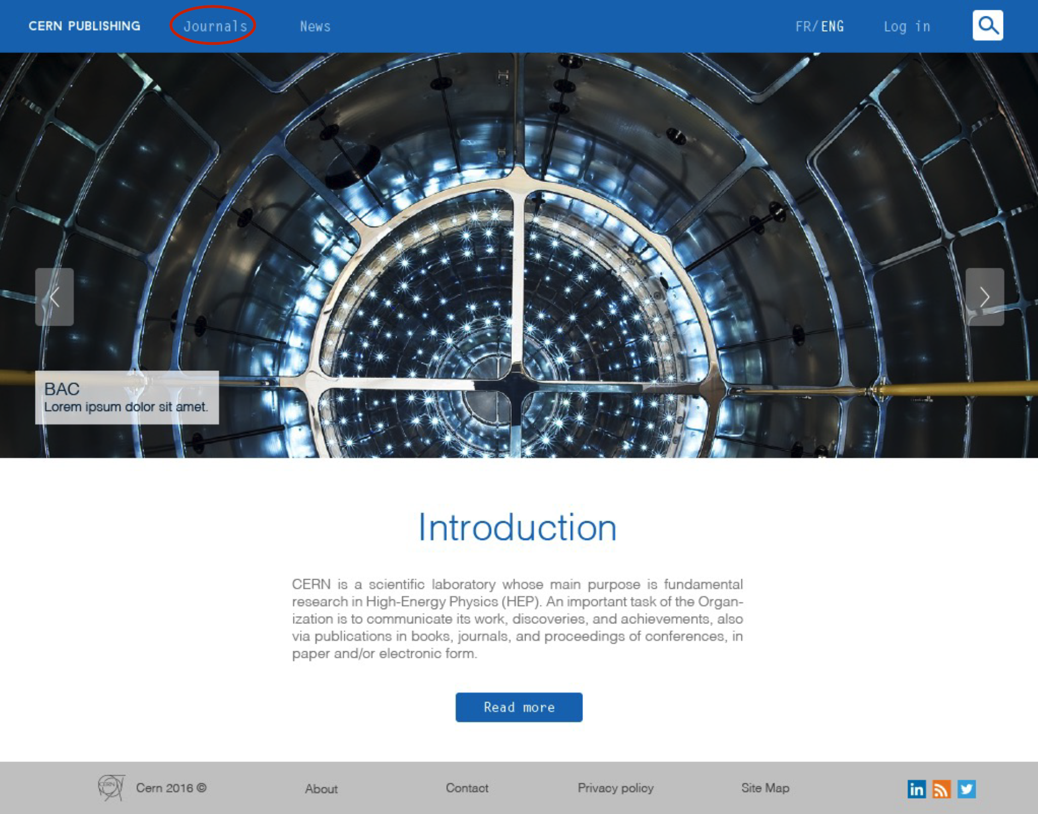Click the Introduction heading
The width and height of the screenshot is (1038, 814).
[517, 528]
